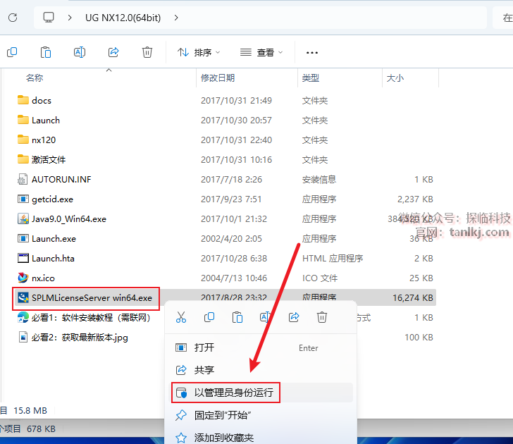Click the docs folder name

(42, 101)
